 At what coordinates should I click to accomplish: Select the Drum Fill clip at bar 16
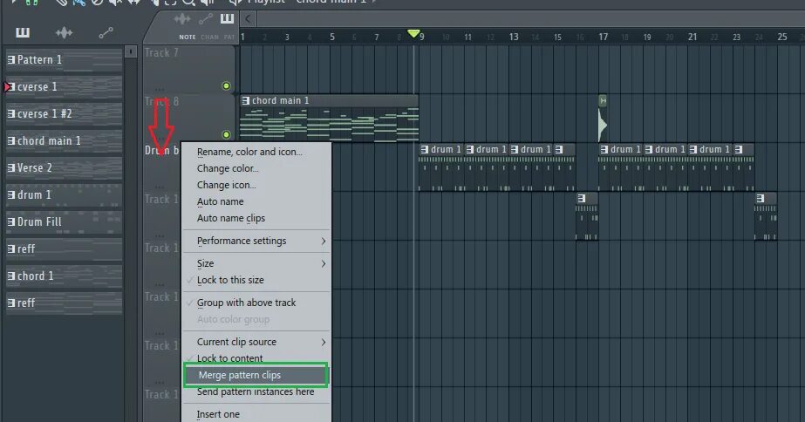pos(586,216)
